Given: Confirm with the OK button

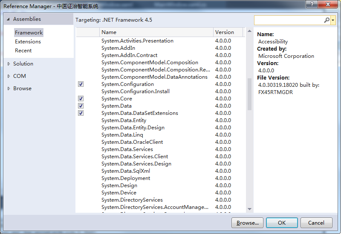Looking at the screenshot, I should point(282,223).
